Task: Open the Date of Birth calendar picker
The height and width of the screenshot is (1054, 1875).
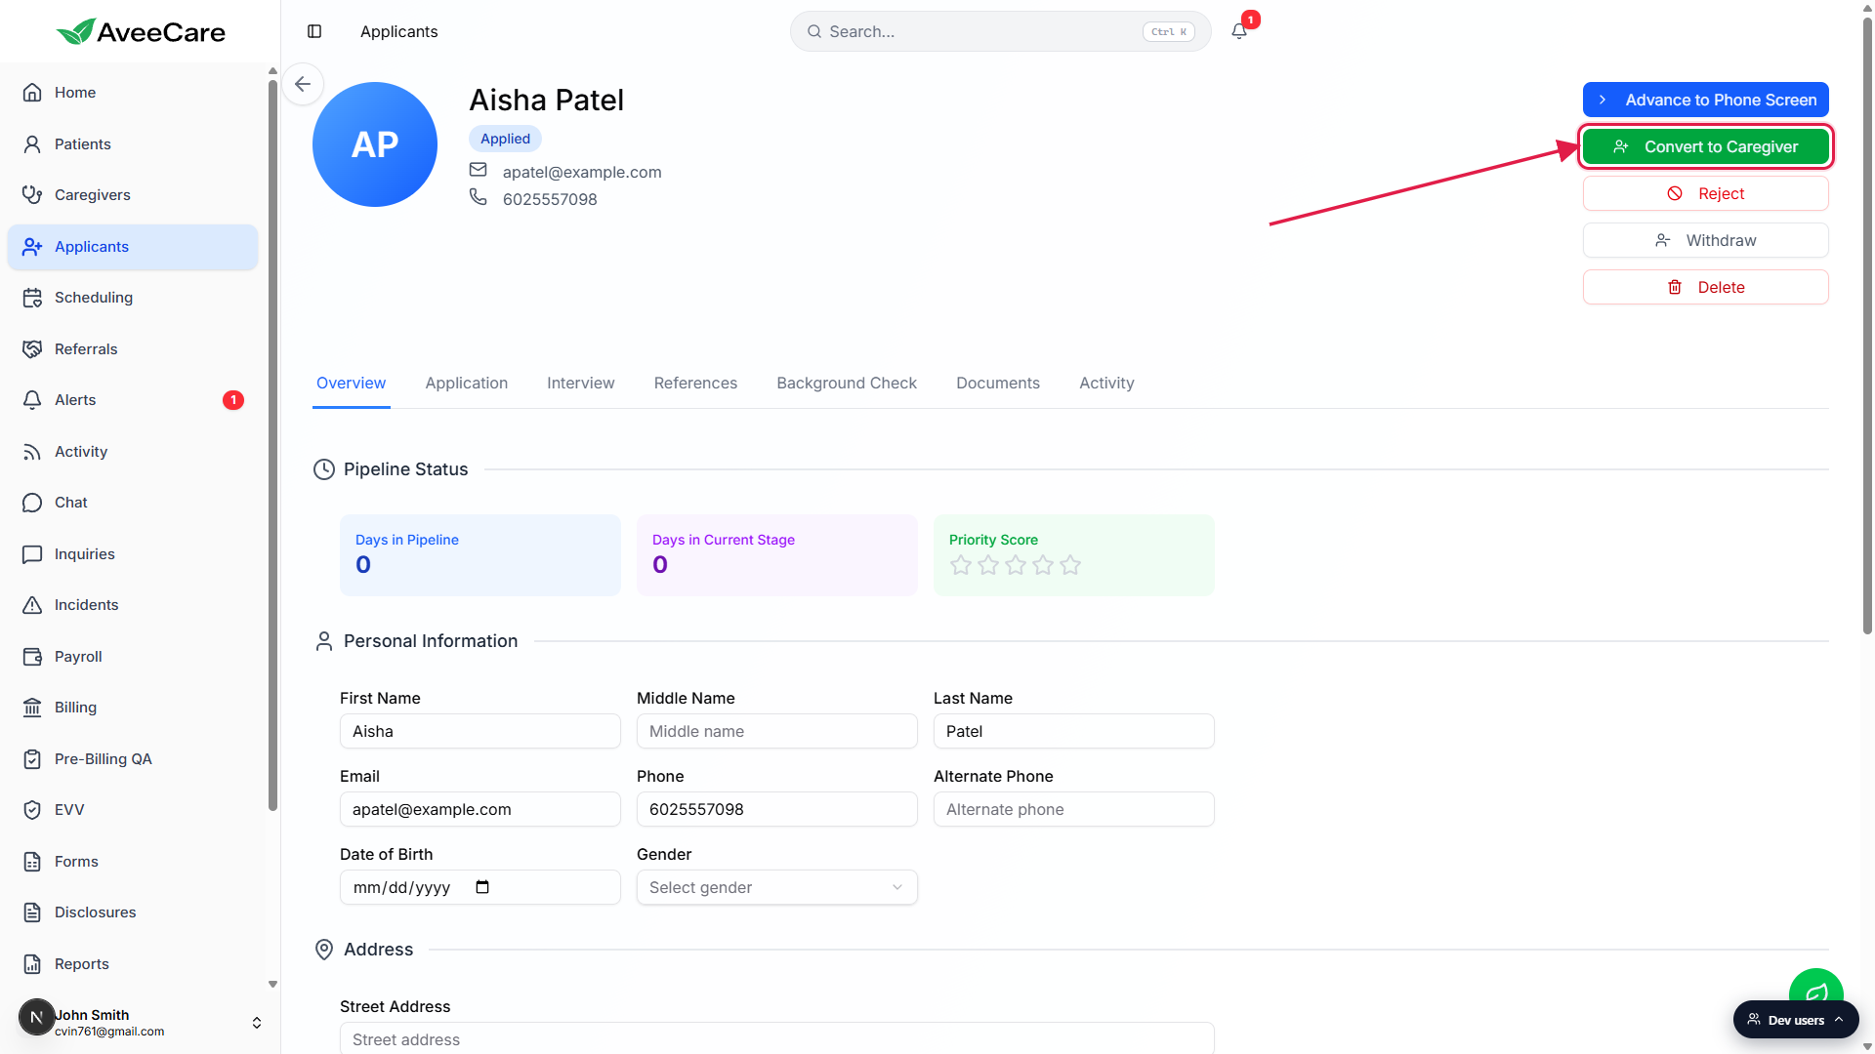Action: tap(482, 887)
